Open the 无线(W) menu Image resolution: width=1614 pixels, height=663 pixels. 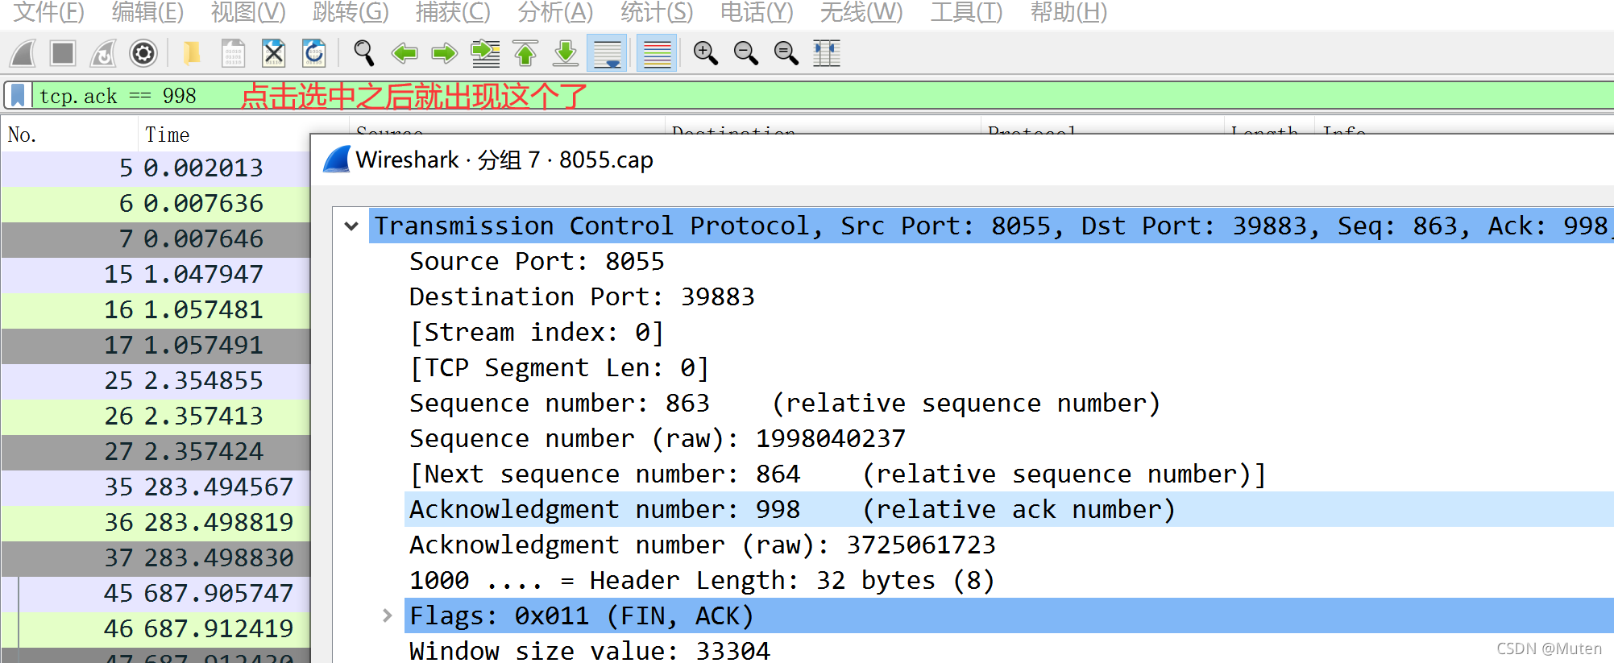pos(861,13)
